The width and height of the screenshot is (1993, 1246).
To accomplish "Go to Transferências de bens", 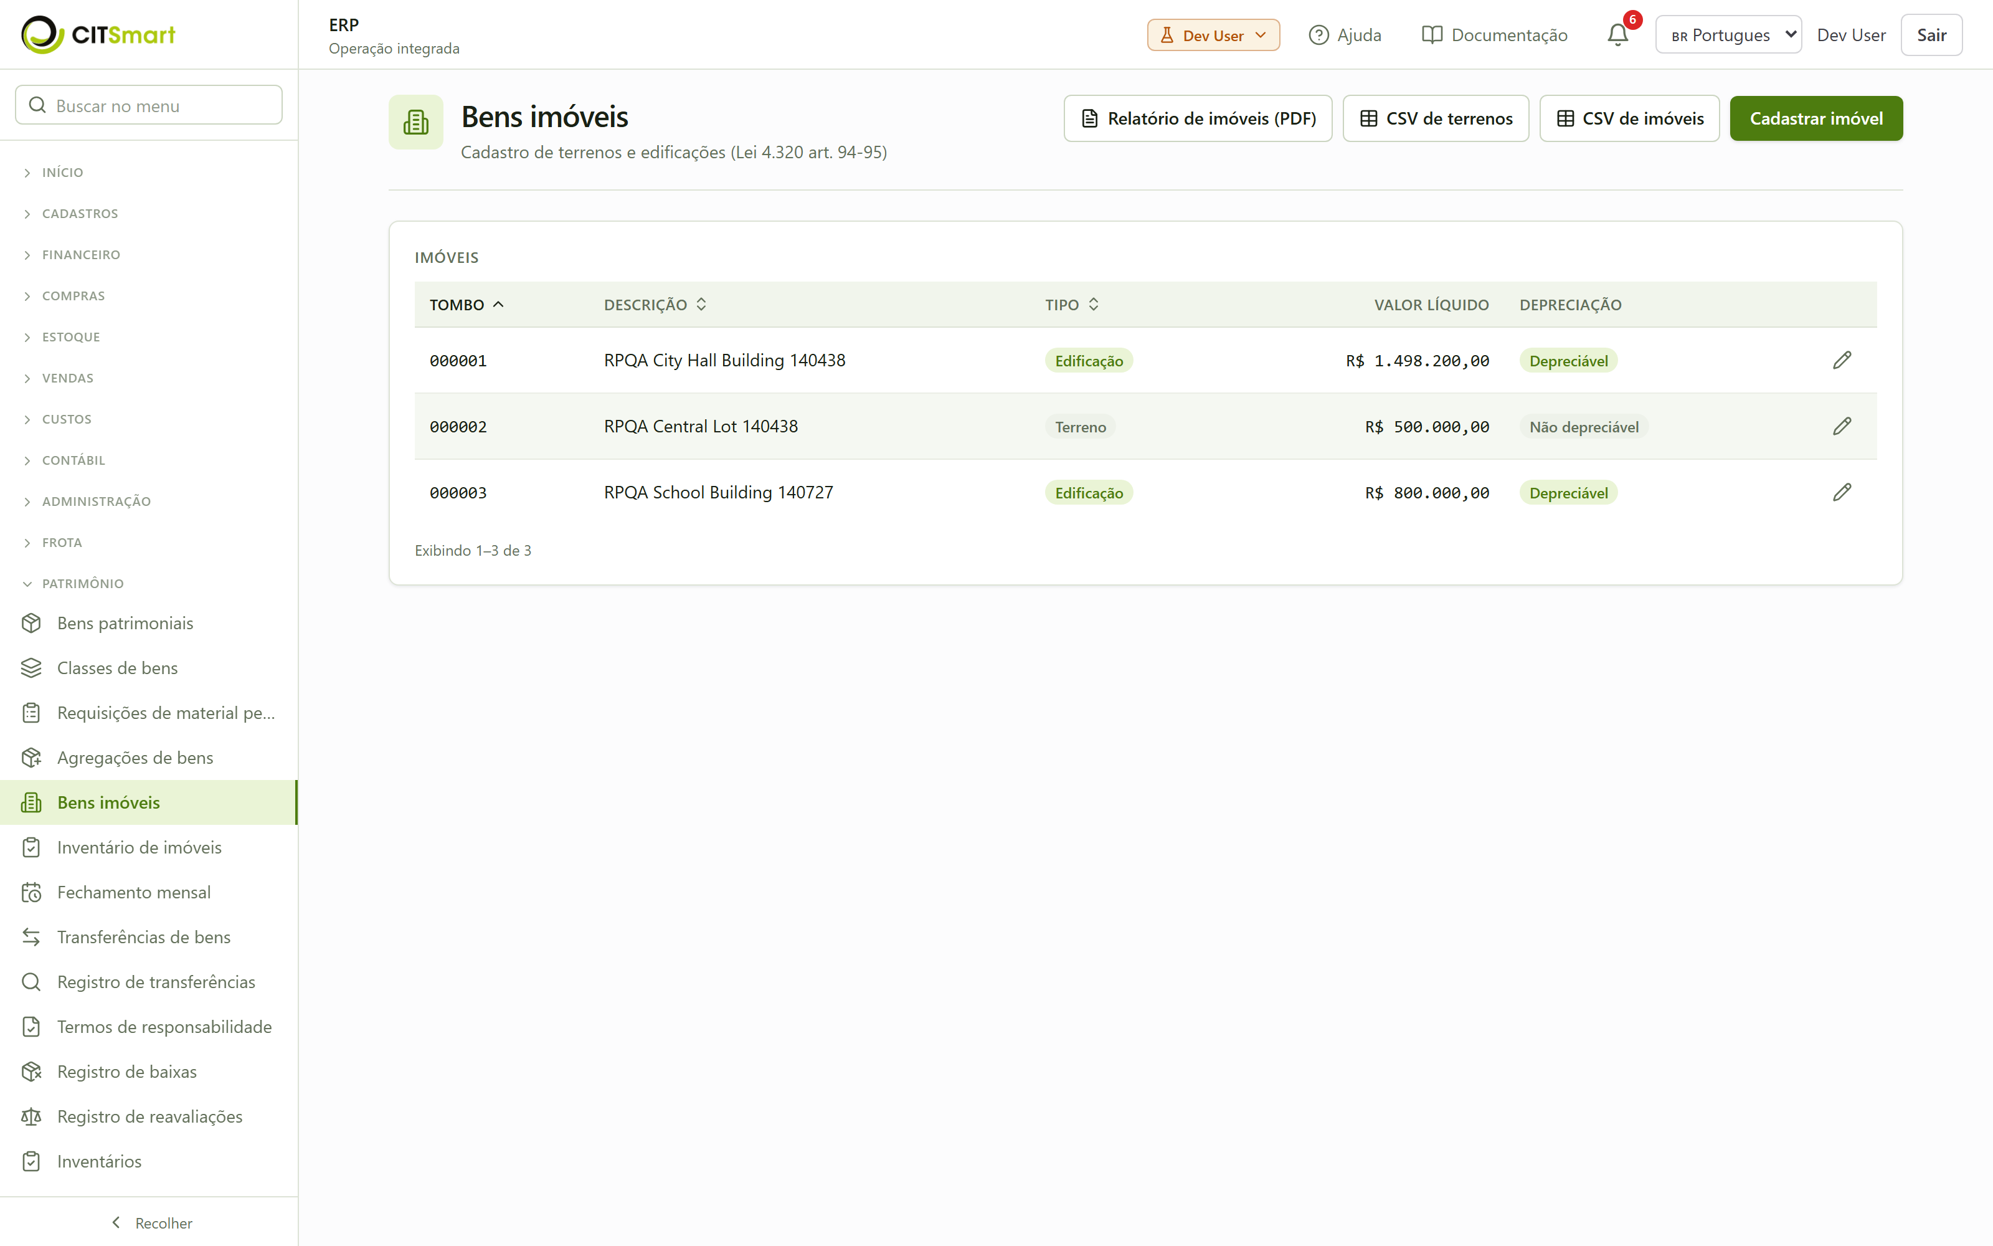I will [x=149, y=937].
